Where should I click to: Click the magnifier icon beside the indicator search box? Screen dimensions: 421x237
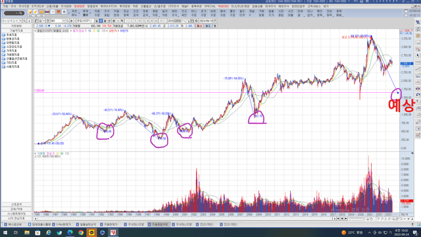[x=24, y=21]
